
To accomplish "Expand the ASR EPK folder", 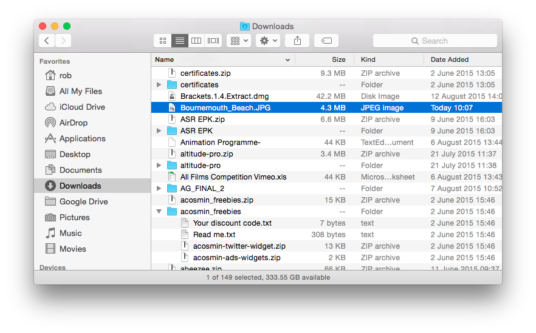I will [x=159, y=130].
